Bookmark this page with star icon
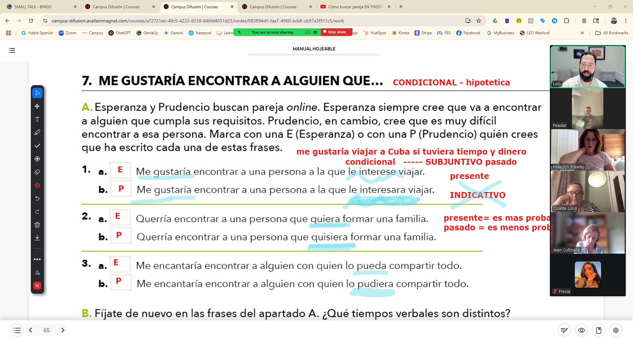This screenshot has height=340, width=633. tap(479, 21)
